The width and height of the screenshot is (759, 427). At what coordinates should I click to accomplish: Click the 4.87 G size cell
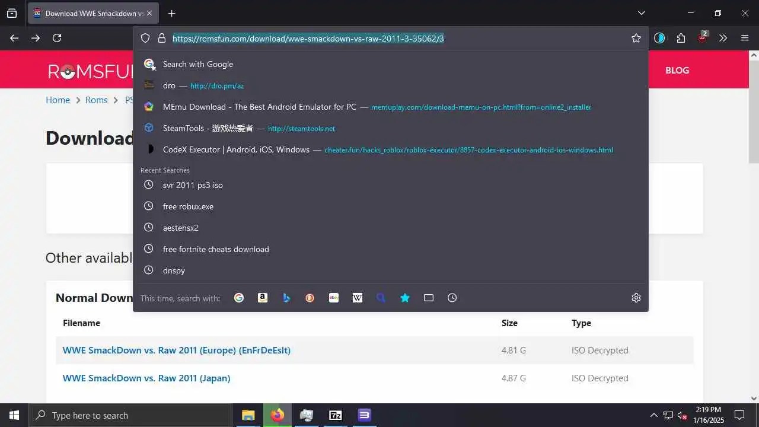click(x=514, y=378)
